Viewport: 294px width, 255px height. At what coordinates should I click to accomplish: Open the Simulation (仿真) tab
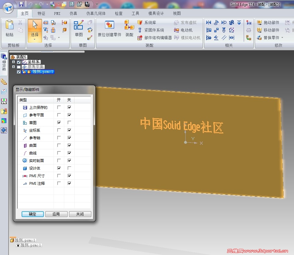[x=73, y=13]
